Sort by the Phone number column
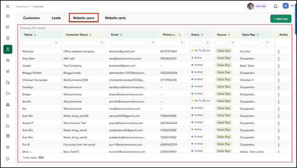This screenshot has width=297, height=168. pos(180,35)
